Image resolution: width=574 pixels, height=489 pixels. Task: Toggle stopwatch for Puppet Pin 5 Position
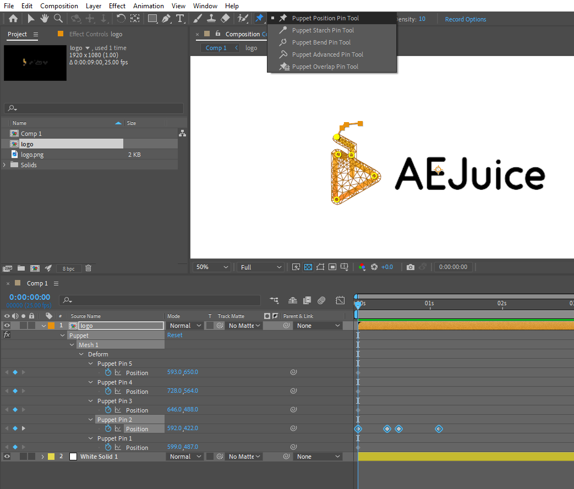click(108, 372)
